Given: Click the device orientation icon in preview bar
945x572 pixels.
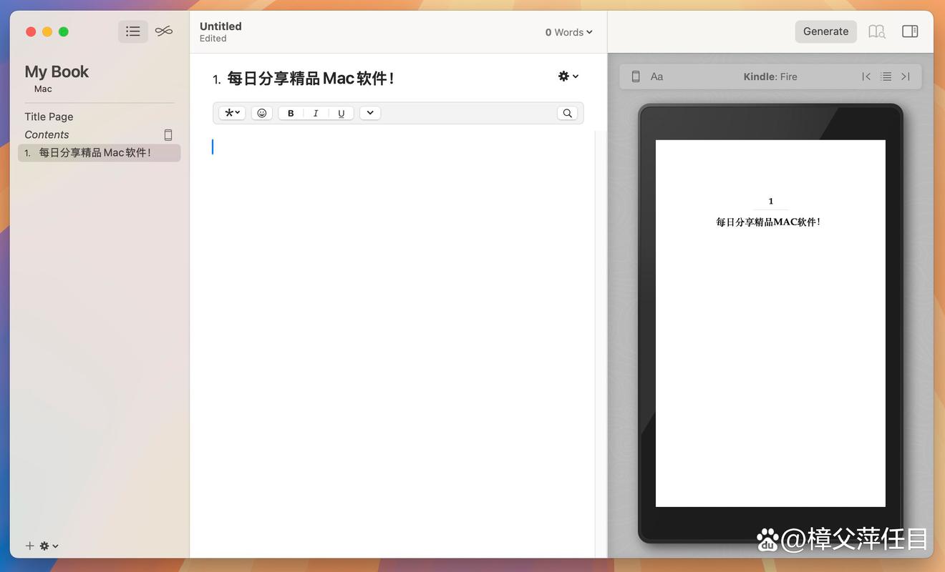Looking at the screenshot, I should [x=636, y=77].
